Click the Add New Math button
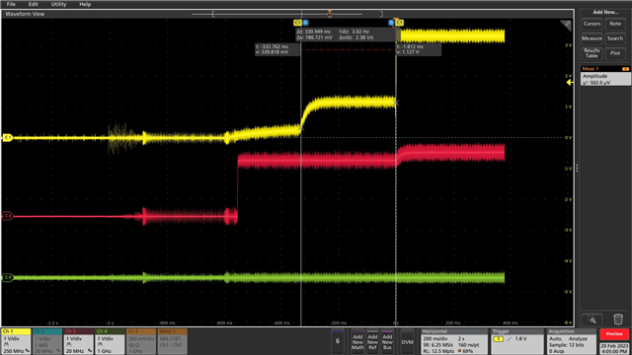The image size is (632, 355). (357, 341)
